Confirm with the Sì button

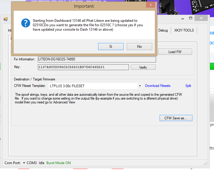[x=111, y=47]
